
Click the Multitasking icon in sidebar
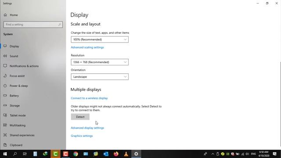pyautogui.click(x=5, y=125)
